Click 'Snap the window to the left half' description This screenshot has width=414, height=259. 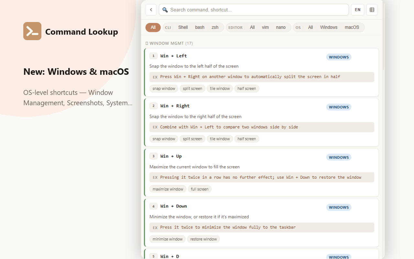(194, 66)
